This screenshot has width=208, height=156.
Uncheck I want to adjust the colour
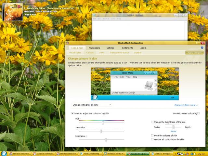(x=72, y=113)
